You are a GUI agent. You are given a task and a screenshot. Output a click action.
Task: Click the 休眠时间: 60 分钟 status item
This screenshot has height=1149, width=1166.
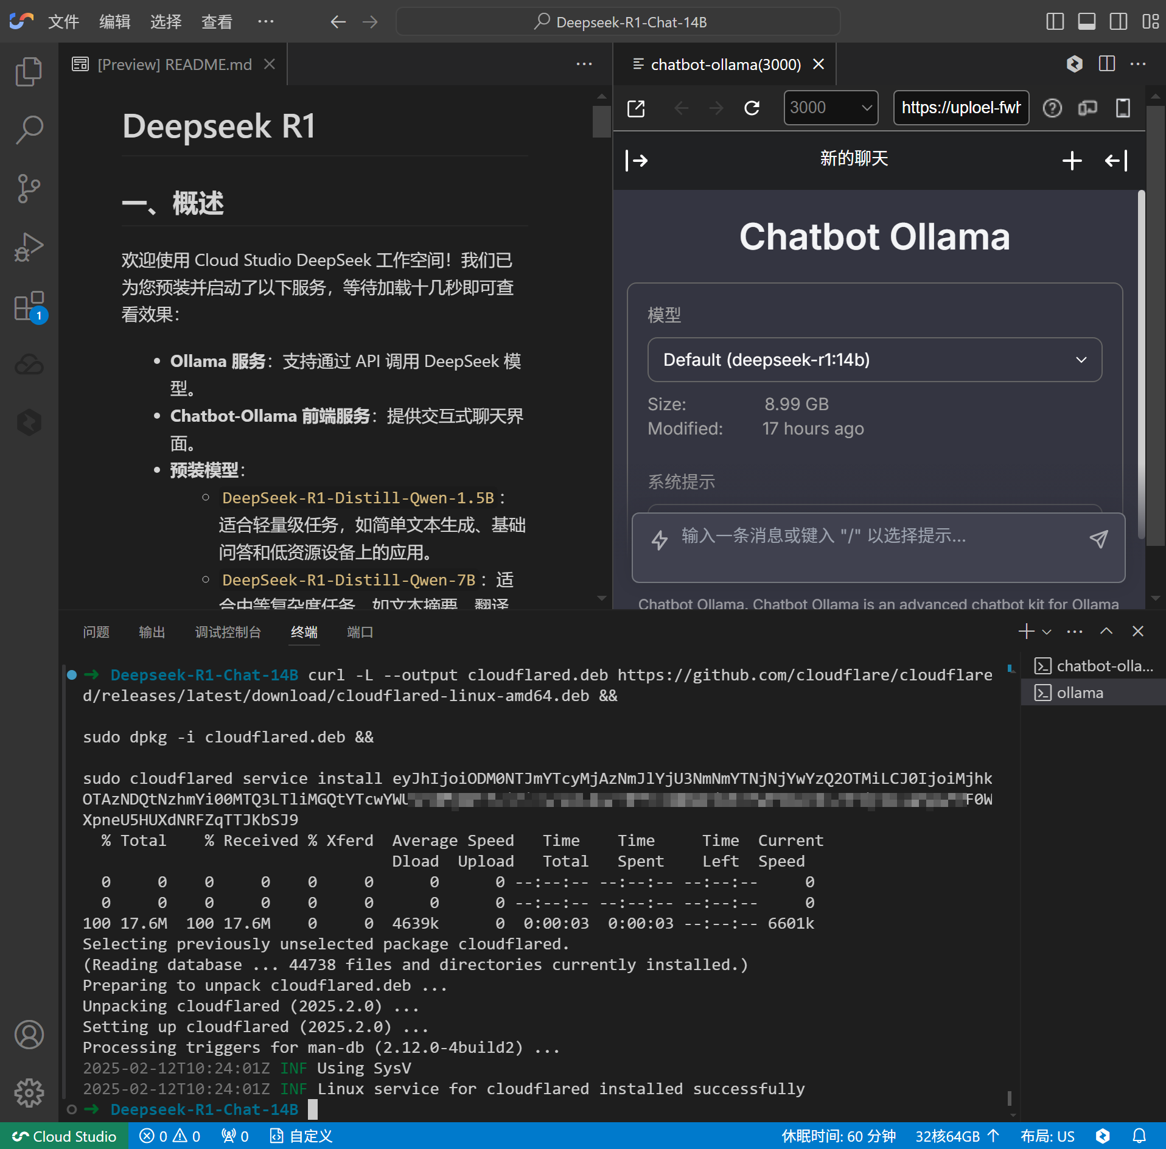(x=839, y=1136)
